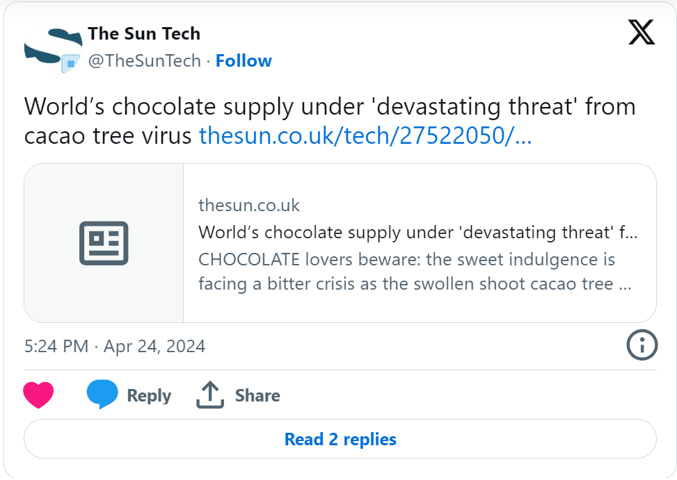Open Read 2 replies button
The image size is (677, 480).
click(x=340, y=439)
